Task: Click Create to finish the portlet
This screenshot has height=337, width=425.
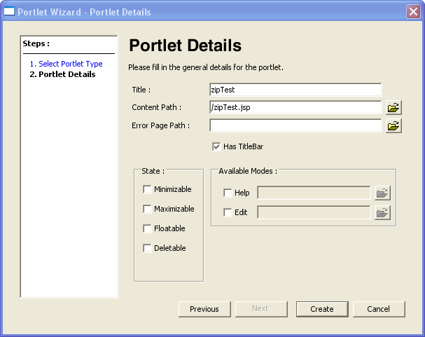Action: [322, 309]
